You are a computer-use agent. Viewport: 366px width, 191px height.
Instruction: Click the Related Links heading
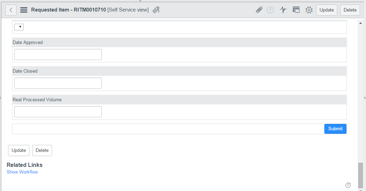(x=24, y=165)
